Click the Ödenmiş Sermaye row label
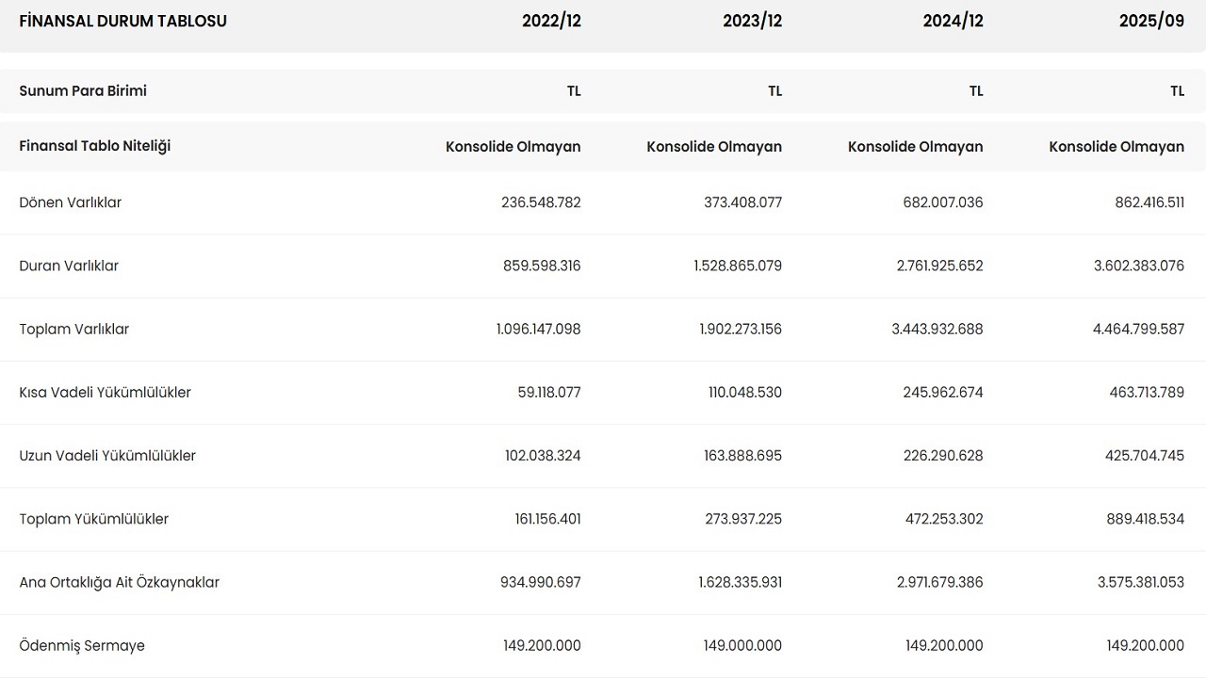Image resolution: width=1206 pixels, height=678 pixels. (x=82, y=645)
